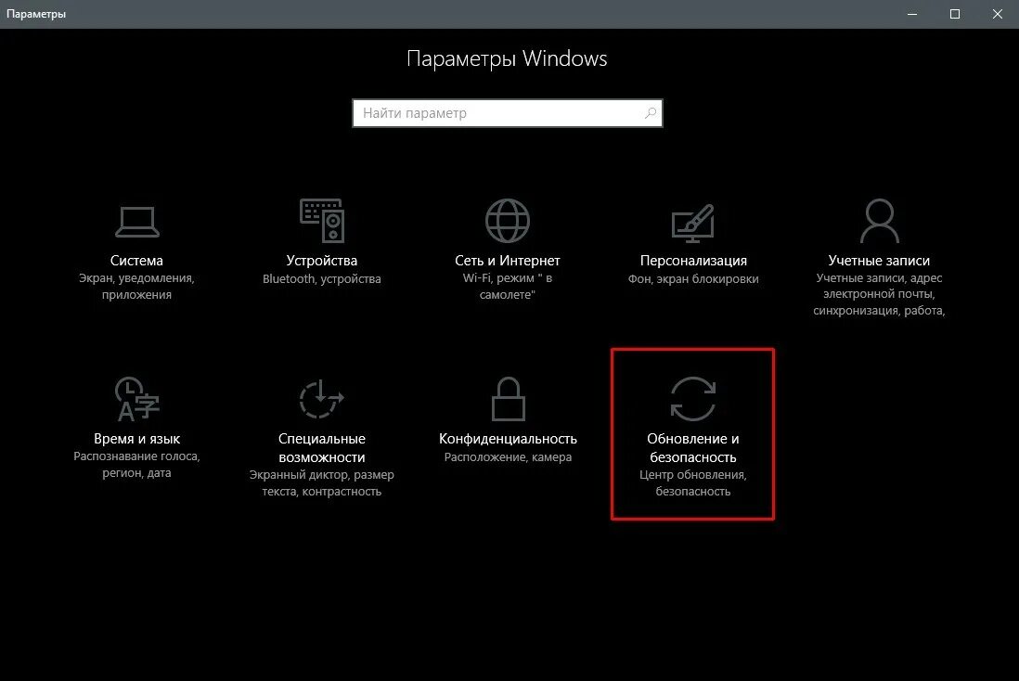Click the Найти параметр search field

[492, 112]
